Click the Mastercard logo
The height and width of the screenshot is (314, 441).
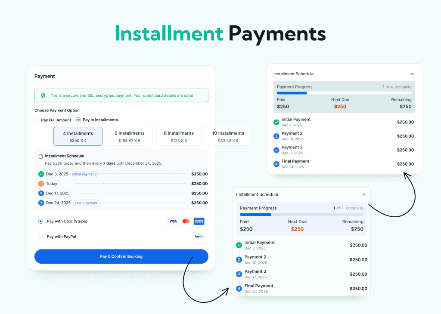point(186,222)
